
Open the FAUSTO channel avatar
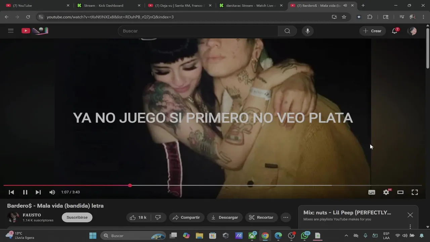tap(13, 217)
